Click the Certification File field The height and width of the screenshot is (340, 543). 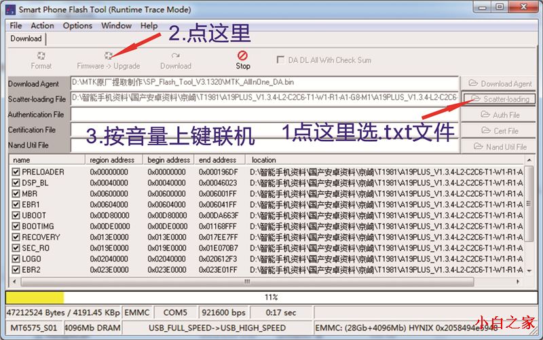pos(265,130)
